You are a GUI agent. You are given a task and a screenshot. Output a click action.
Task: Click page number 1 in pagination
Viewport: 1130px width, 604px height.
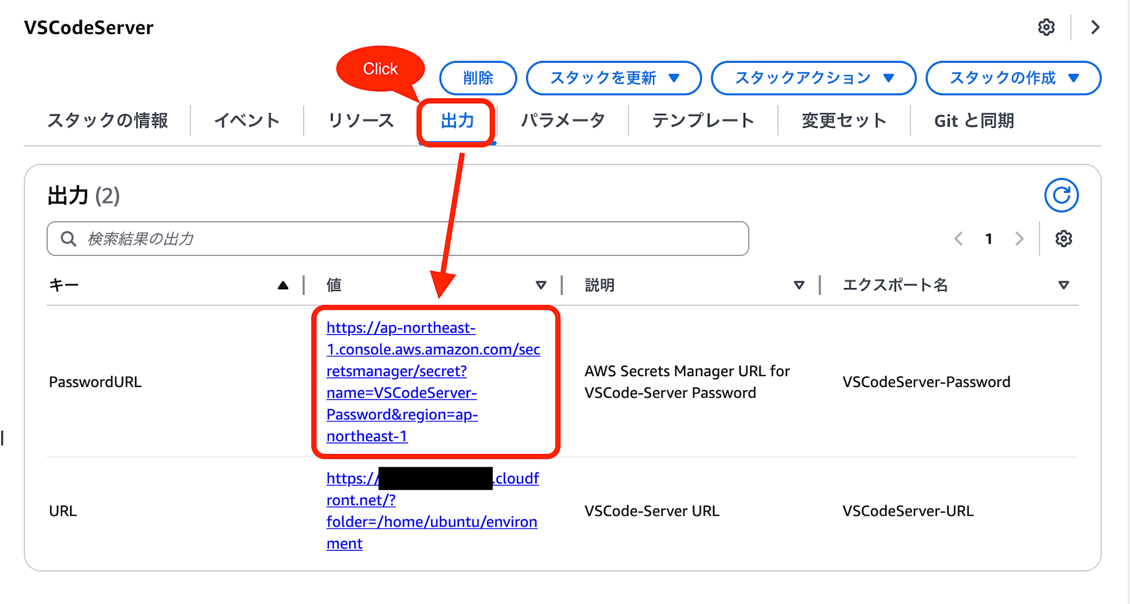coord(989,238)
